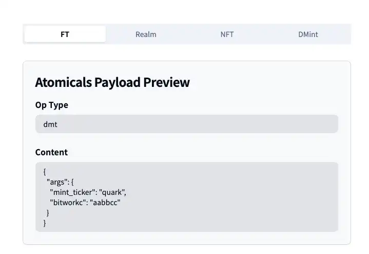Click the opening brace of the JSON

(45, 172)
